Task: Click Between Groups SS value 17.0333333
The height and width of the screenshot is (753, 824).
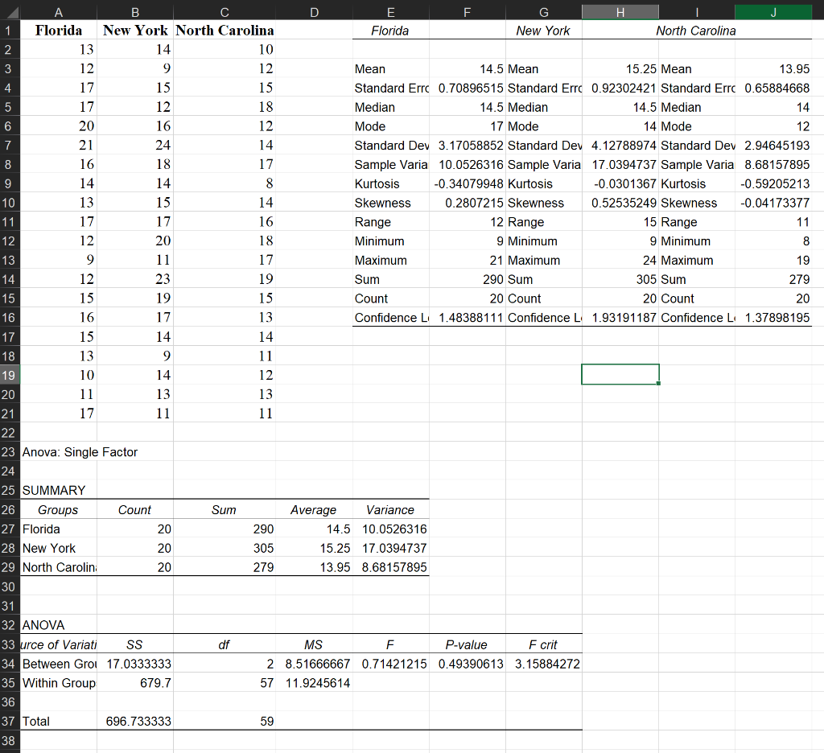Action: [138, 664]
